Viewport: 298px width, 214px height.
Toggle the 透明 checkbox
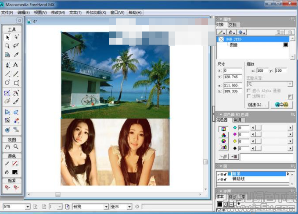click(249, 96)
